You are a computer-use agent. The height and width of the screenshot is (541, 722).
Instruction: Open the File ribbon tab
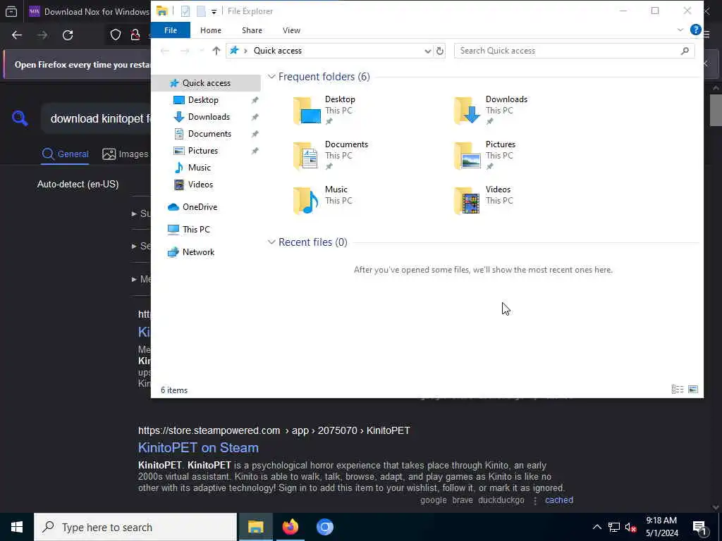171,30
